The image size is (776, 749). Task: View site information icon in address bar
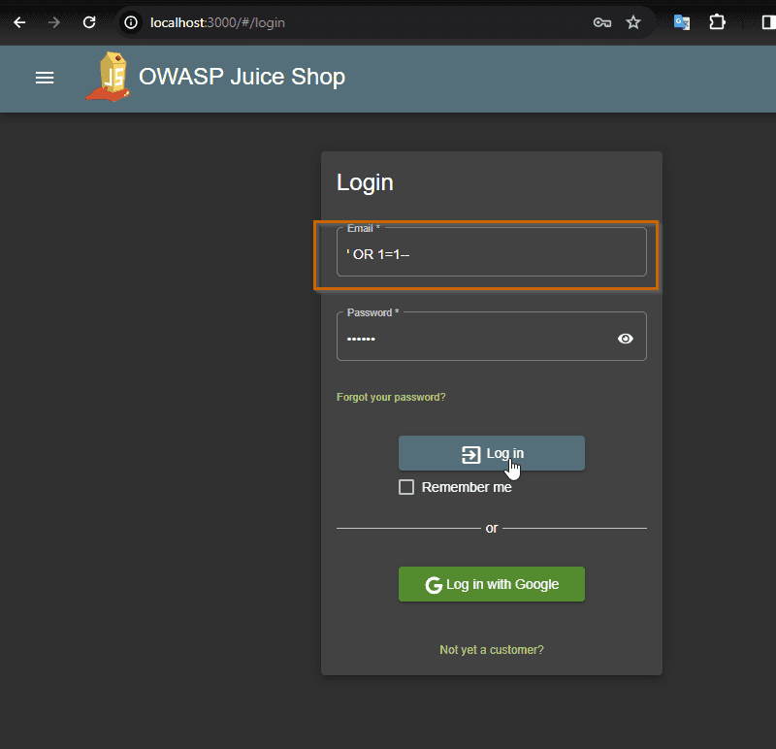pos(132,22)
